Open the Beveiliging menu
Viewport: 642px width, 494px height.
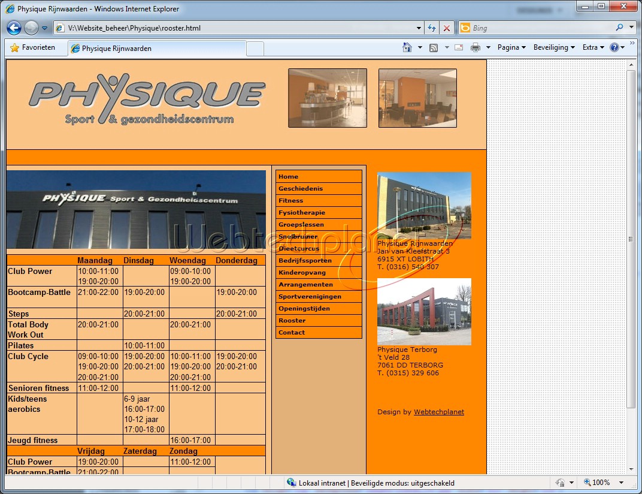554,47
